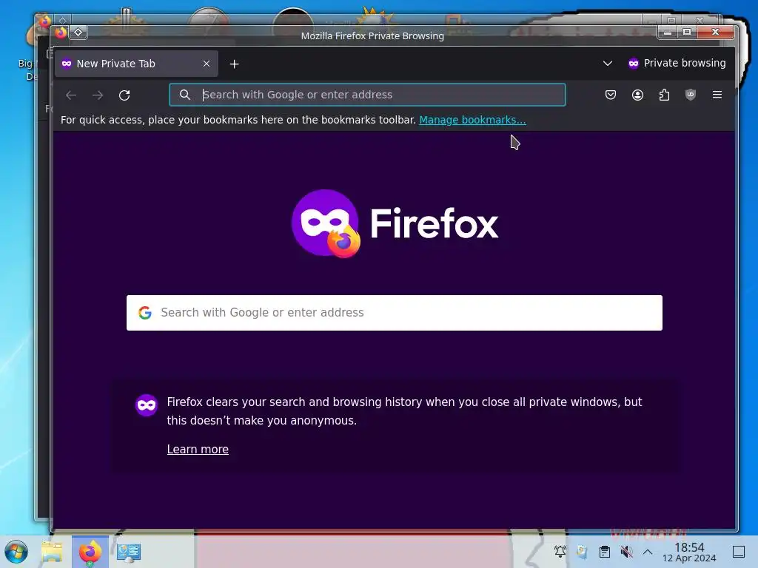Click the Firefox icon in title bar

[x=61, y=33]
